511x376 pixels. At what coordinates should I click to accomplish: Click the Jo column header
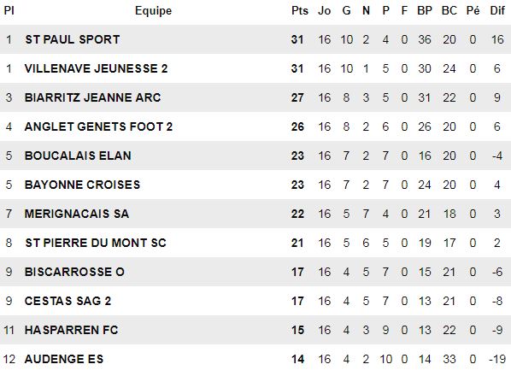click(x=324, y=11)
